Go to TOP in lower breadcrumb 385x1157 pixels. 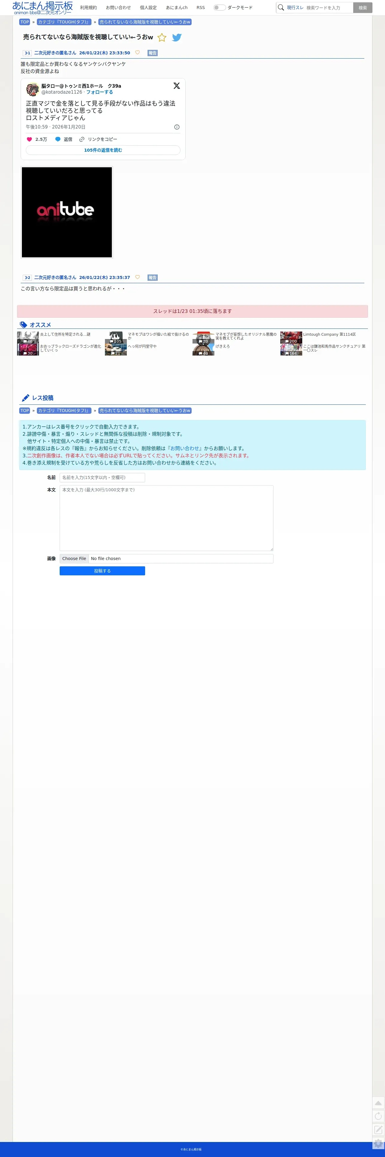coord(25,410)
